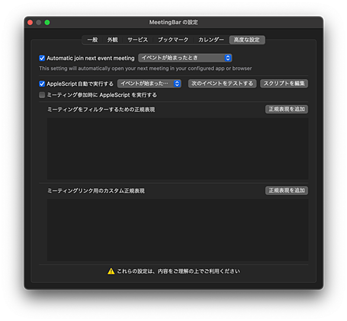Viewport: 347px width, 321px height.
Task: Disable AppleScript 自動で実行する checkbox
Action: [x=42, y=84]
